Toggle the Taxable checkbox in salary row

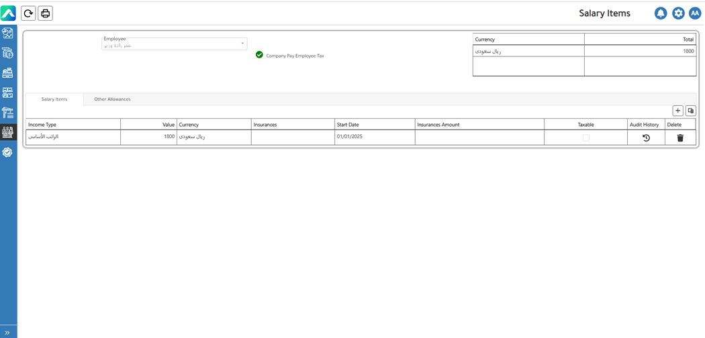tap(586, 137)
